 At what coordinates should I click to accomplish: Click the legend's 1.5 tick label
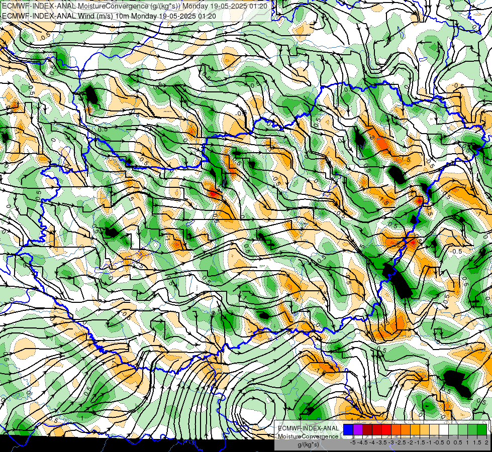click(477, 442)
